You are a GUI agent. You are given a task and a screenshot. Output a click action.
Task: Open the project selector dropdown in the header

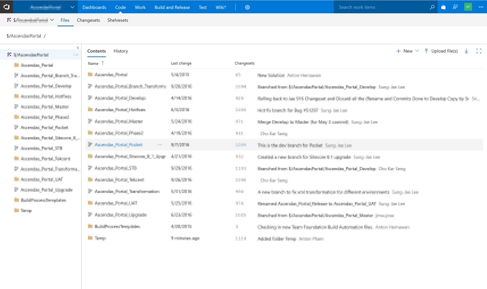coord(72,7)
